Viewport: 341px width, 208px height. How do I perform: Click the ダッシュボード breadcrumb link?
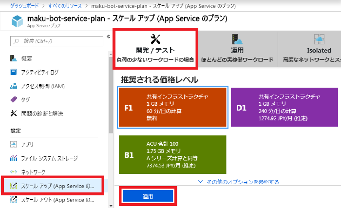24,6
